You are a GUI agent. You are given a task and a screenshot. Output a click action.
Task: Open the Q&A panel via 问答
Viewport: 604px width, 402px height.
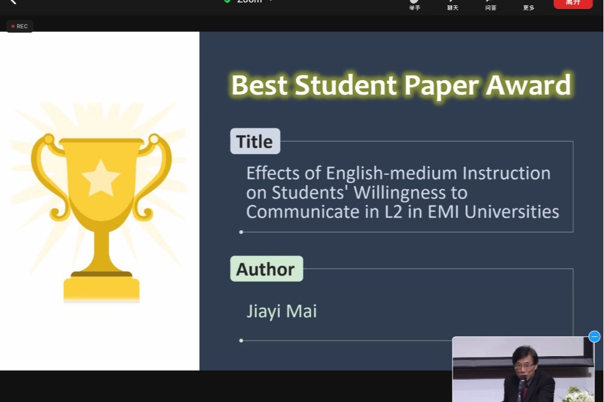491,4
